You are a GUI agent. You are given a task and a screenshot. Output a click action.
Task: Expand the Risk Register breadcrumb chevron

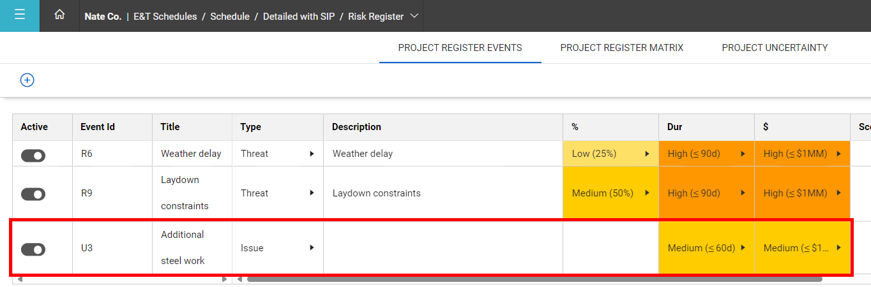pos(414,16)
